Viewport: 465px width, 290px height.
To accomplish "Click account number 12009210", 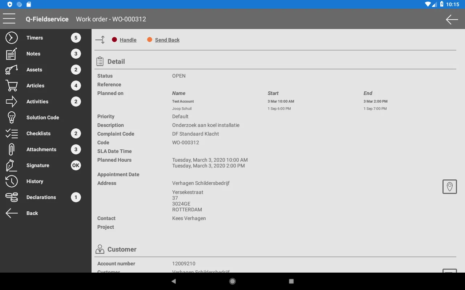I will [184, 264].
